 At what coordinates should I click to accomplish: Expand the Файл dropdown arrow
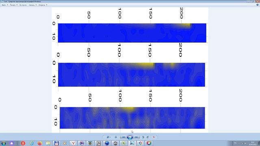(7, 5)
